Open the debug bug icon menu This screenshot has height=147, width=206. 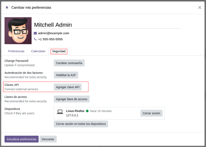pos(7,8)
